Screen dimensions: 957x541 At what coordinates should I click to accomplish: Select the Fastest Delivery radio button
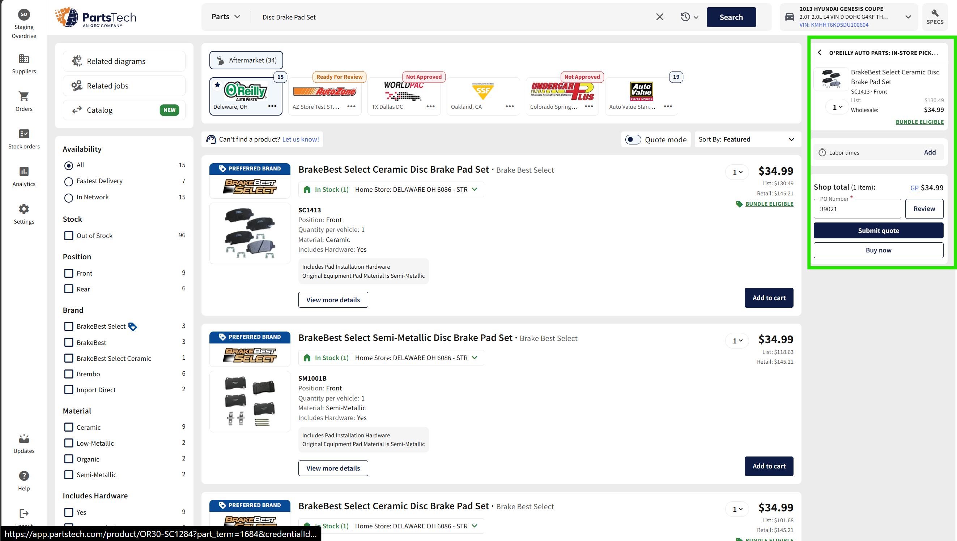click(68, 181)
